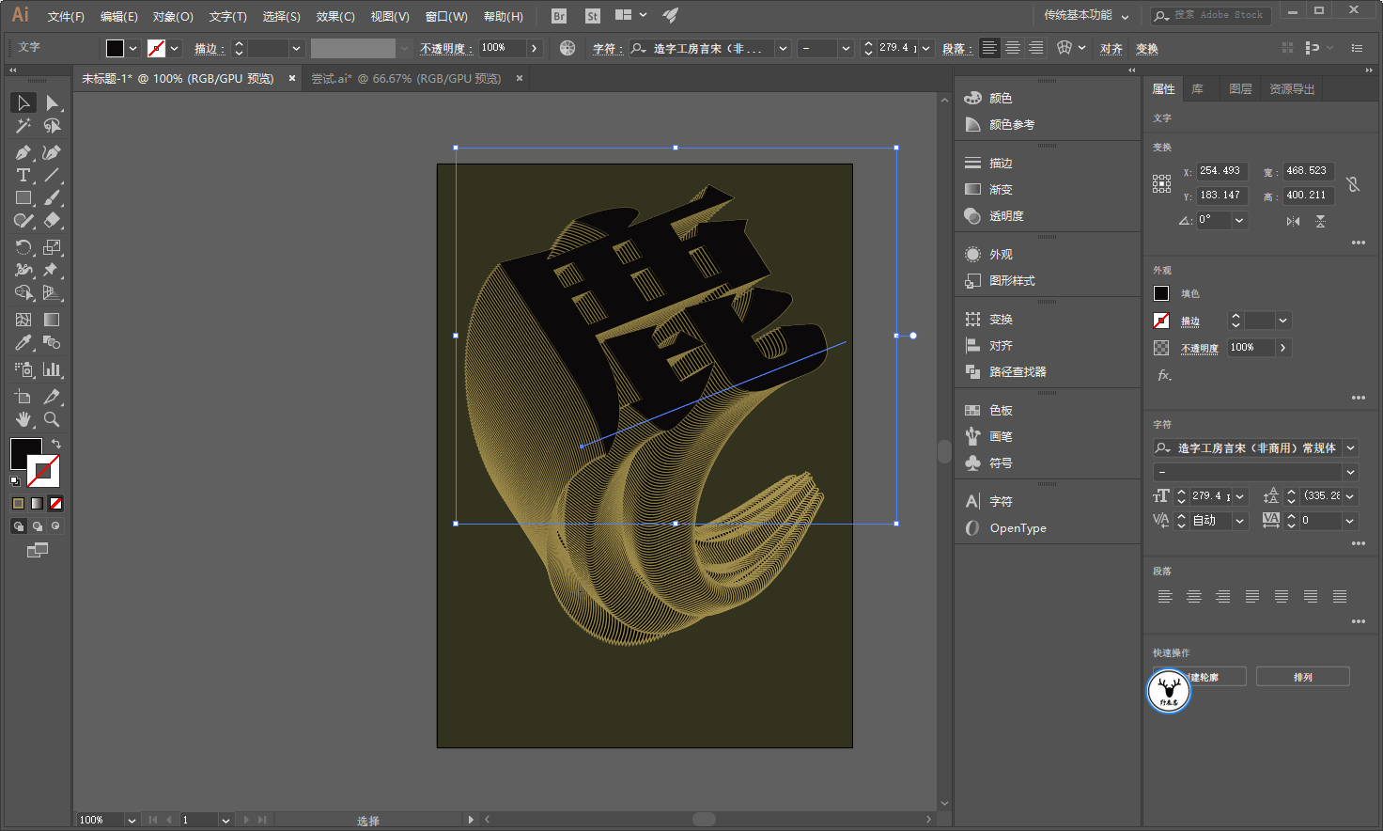Select the Magic Wand tool
Image resolution: width=1383 pixels, height=831 pixels.
(23, 125)
